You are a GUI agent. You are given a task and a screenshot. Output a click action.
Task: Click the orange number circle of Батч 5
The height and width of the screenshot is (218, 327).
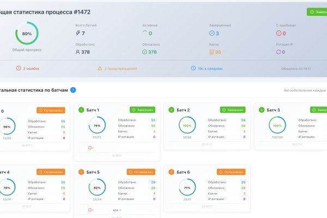click(x=81, y=172)
